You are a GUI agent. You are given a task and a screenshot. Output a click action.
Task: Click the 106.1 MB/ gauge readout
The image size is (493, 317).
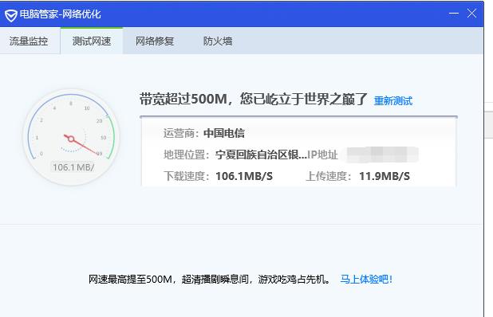pos(73,167)
